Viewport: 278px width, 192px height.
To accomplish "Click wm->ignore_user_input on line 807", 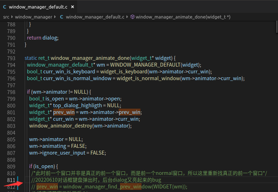I will pyautogui.click(x=57, y=153).
